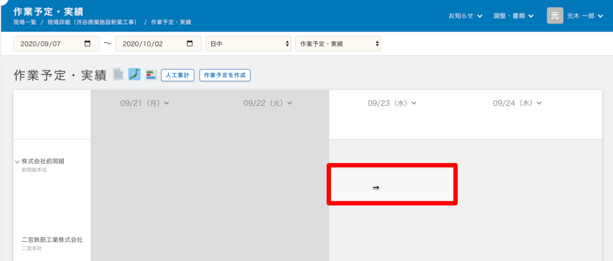
Task: Go to 現場一覧 breadcrumb link
Action: [x=25, y=22]
